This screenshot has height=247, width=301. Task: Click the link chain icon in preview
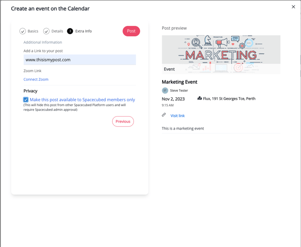tap(164, 115)
